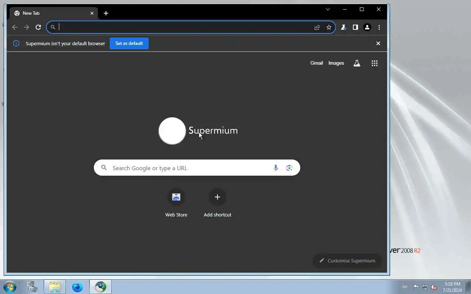Bookmark this tab with the star icon
Viewport: 471px width, 294px height.
click(x=329, y=27)
